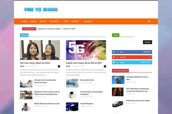The width and height of the screenshot is (172, 114).
Task: Expand the SANATATE dropdown menu
Action: 54,21
